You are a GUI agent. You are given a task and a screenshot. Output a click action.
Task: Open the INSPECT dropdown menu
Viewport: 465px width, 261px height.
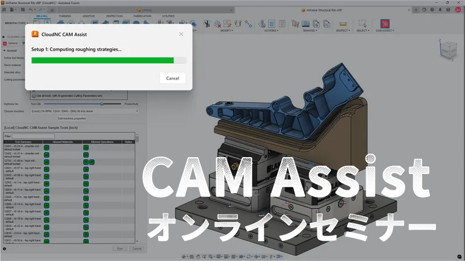pos(343,31)
